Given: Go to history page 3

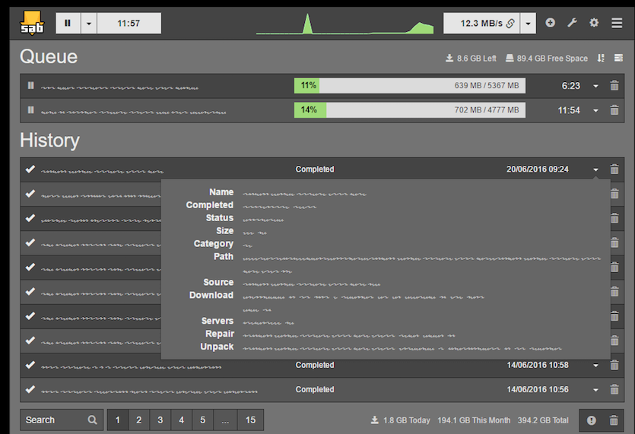Looking at the screenshot, I should click(160, 420).
